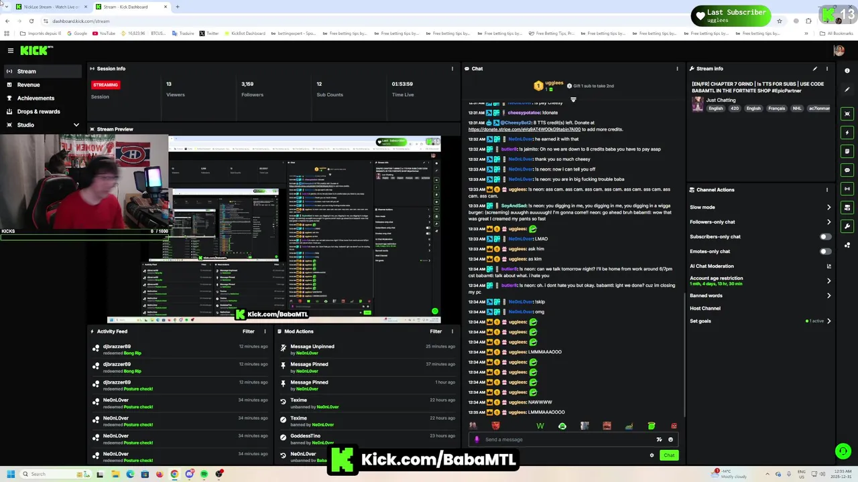Click the focus target widget icon
Screen dimensions: 858x482
847,114
